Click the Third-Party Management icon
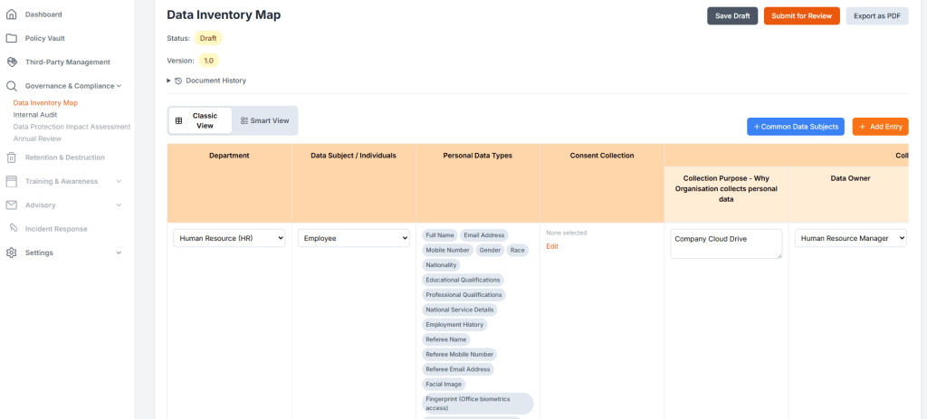The height and width of the screenshot is (419, 927). (x=12, y=62)
